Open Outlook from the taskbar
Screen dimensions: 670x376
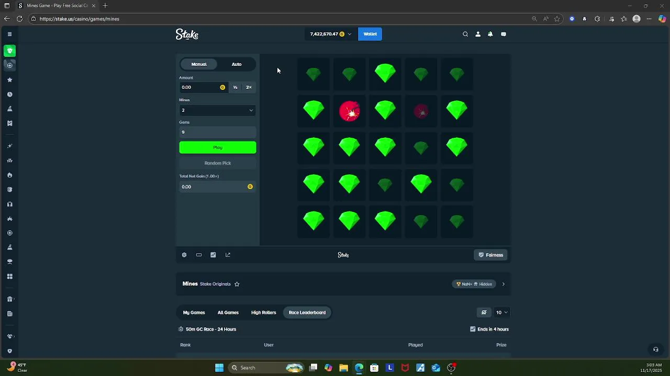(435, 368)
